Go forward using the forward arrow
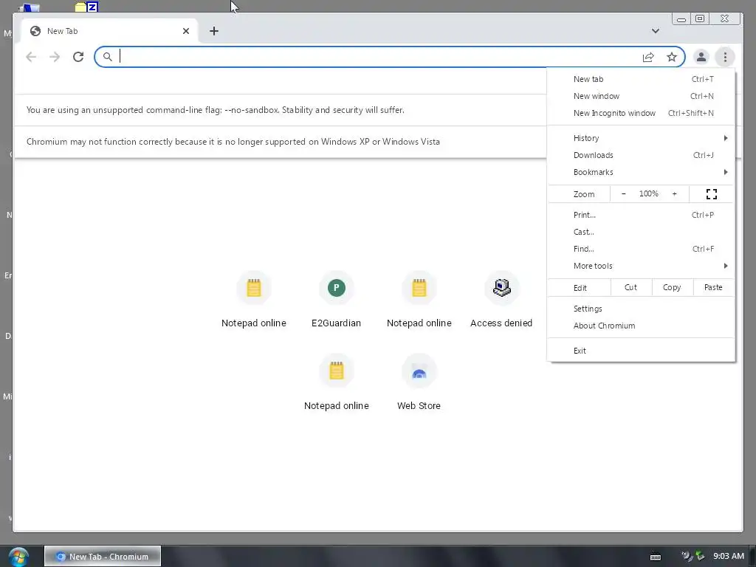Image resolution: width=756 pixels, height=567 pixels. tap(55, 57)
